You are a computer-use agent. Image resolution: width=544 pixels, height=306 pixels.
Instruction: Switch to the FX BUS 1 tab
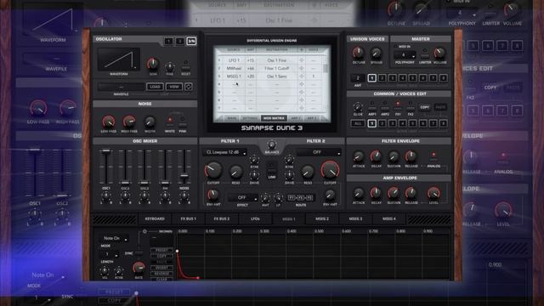(188, 219)
